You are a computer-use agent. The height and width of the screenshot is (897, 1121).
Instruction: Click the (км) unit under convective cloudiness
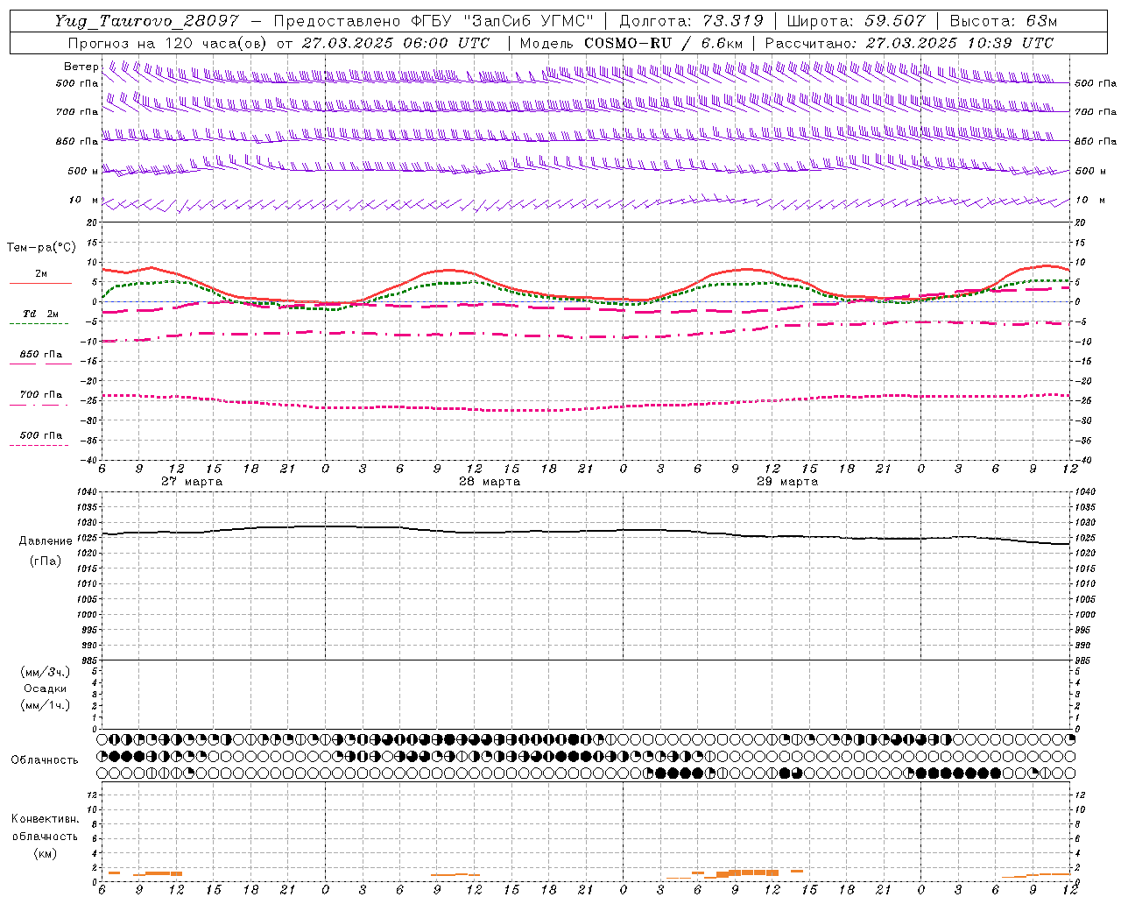[45, 853]
